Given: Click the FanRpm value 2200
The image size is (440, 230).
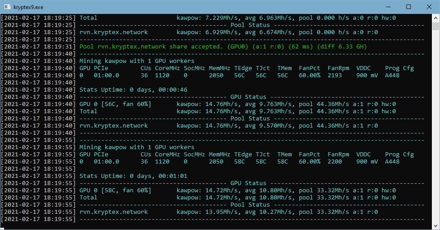Looking at the screenshot, I should [x=335, y=162].
